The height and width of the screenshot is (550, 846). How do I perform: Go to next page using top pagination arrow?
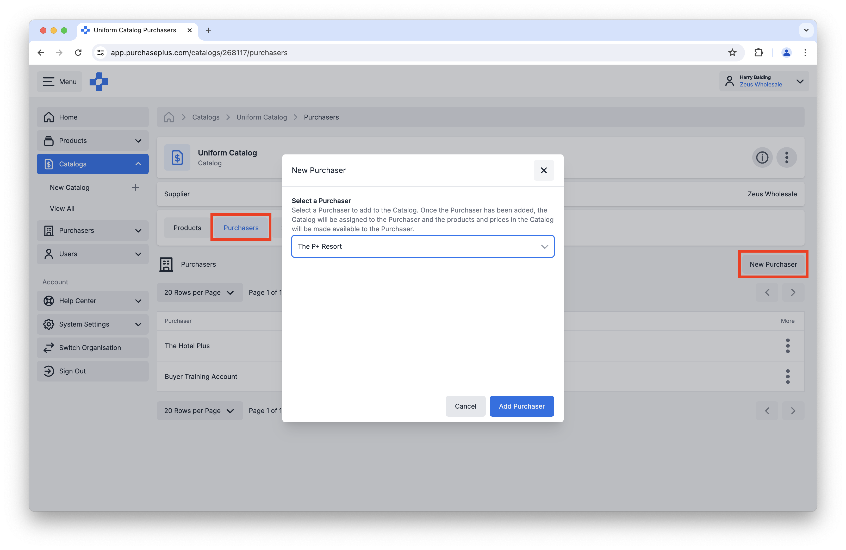tap(793, 292)
